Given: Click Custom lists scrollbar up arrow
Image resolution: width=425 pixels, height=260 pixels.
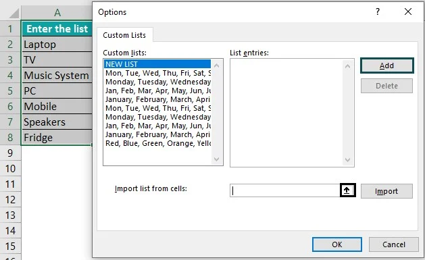Looking at the screenshot, I should pyautogui.click(x=217, y=66).
